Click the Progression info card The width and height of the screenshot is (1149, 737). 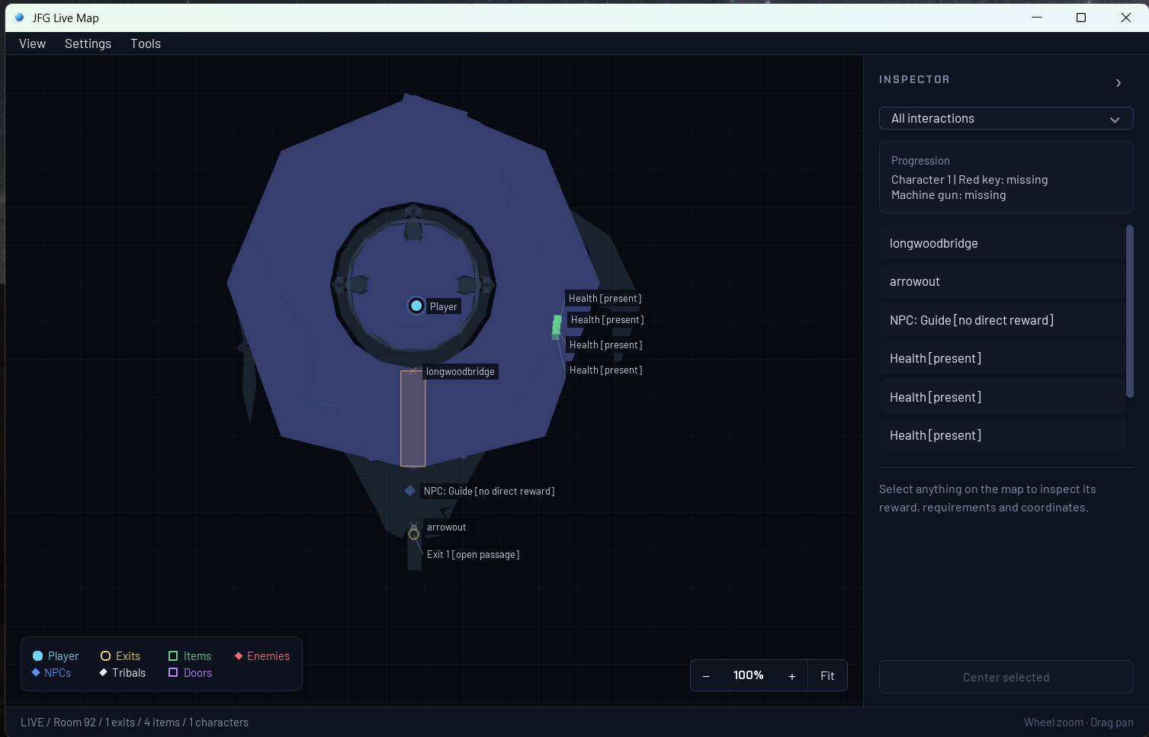(x=1006, y=178)
